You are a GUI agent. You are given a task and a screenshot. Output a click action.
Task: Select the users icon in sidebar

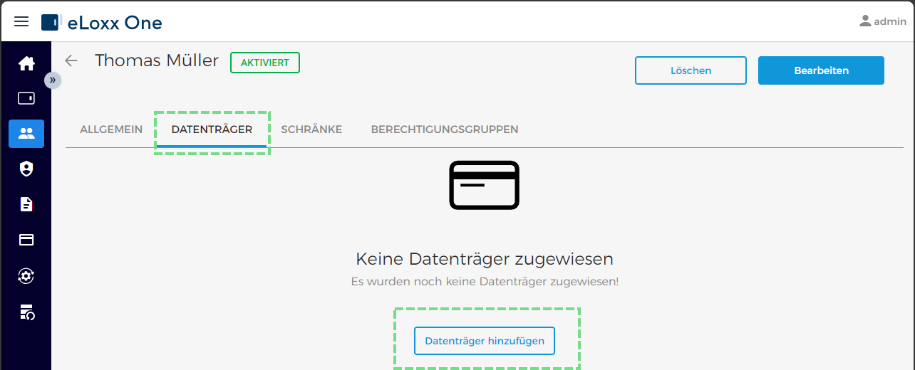(26, 134)
